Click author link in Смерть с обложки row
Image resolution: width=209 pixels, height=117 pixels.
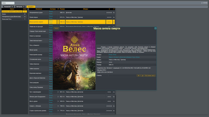[x=51, y=106]
